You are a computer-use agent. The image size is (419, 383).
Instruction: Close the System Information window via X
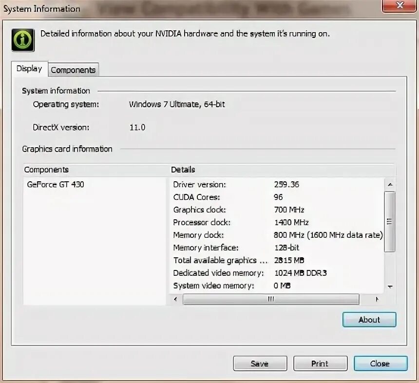click(399, 6)
